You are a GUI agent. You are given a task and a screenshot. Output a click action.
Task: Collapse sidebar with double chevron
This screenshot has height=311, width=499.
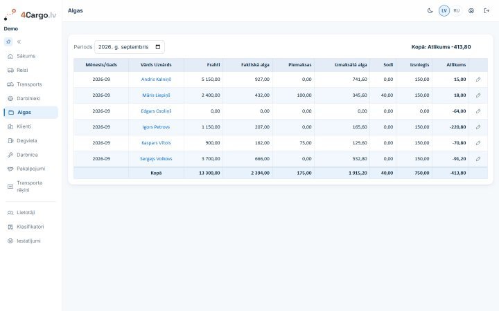[19, 41]
